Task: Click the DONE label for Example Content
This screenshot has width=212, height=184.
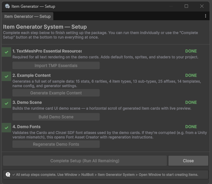Action: 191,75
